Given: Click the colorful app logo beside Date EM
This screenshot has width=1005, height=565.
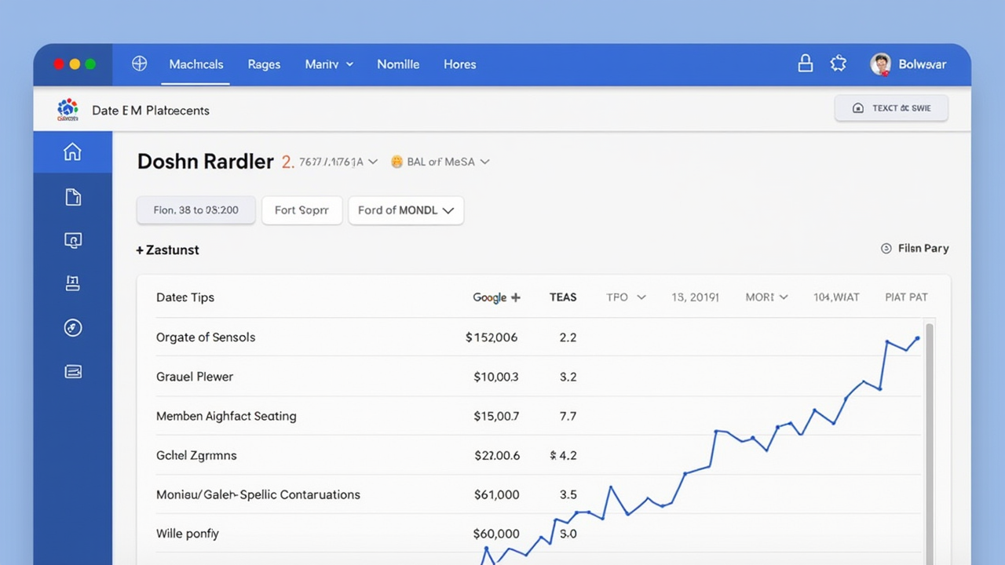Looking at the screenshot, I should 68,110.
